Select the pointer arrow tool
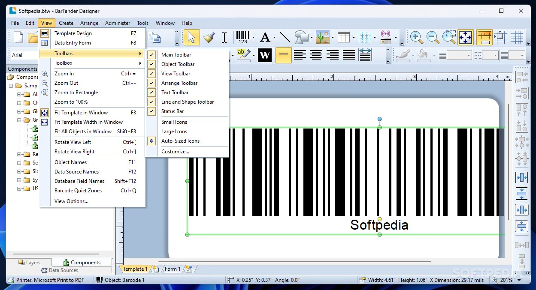 tap(191, 37)
